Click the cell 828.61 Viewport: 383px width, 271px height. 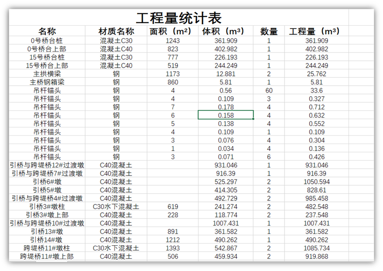click(317, 190)
